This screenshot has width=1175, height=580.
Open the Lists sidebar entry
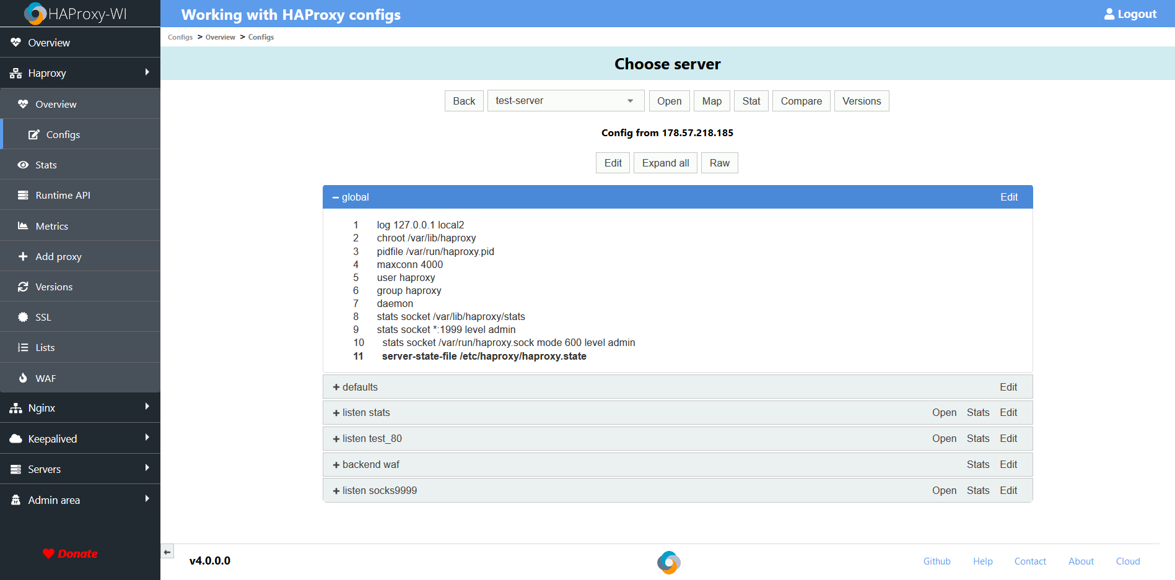tap(45, 347)
